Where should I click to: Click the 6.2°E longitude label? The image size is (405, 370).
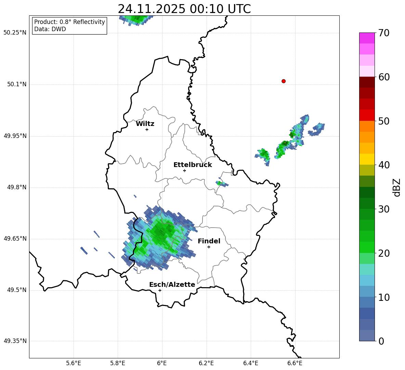click(x=206, y=363)
